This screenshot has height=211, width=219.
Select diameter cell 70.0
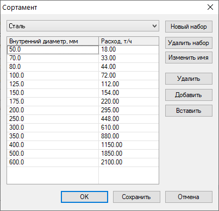pos(53,58)
